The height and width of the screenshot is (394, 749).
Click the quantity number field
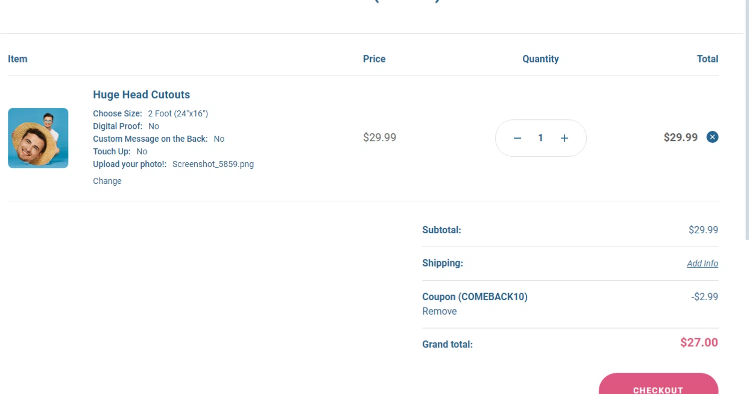click(x=540, y=138)
